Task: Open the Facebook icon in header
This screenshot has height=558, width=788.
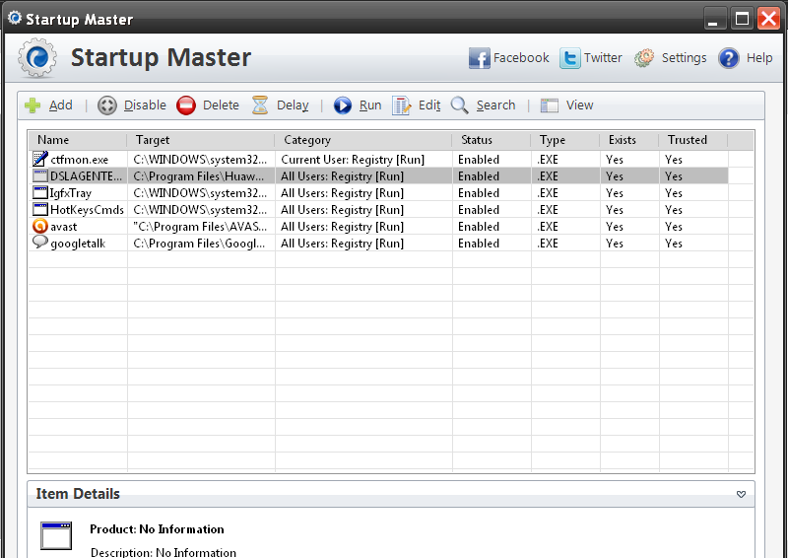Action: click(479, 58)
